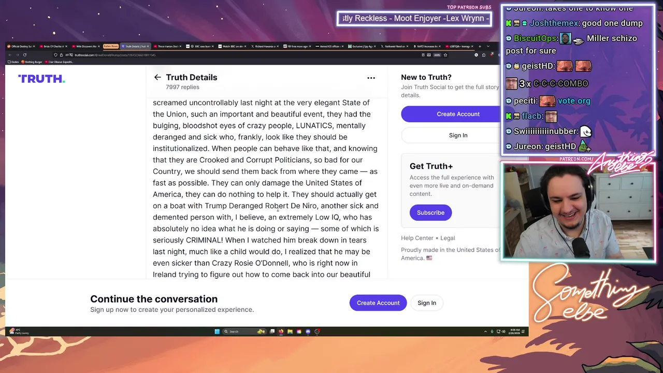Show hidden system tray icons
The image size is (663, 373).
[x=485, y=332]
